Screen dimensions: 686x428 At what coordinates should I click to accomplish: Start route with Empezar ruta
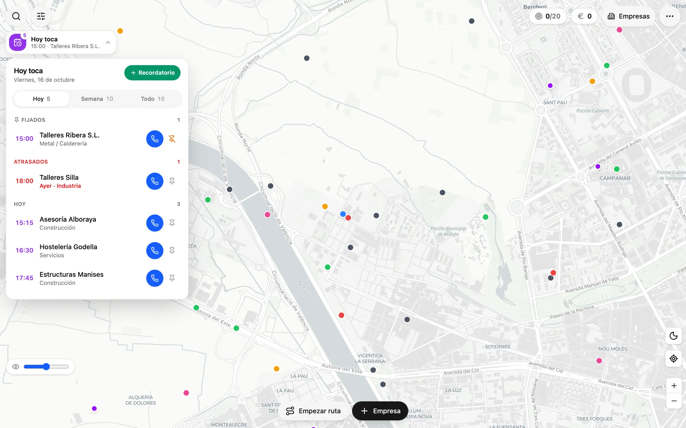(x=314, y=411)
